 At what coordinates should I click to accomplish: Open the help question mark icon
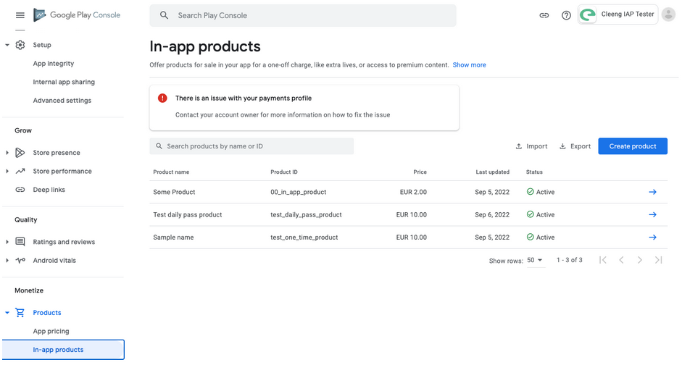[566, 15]
